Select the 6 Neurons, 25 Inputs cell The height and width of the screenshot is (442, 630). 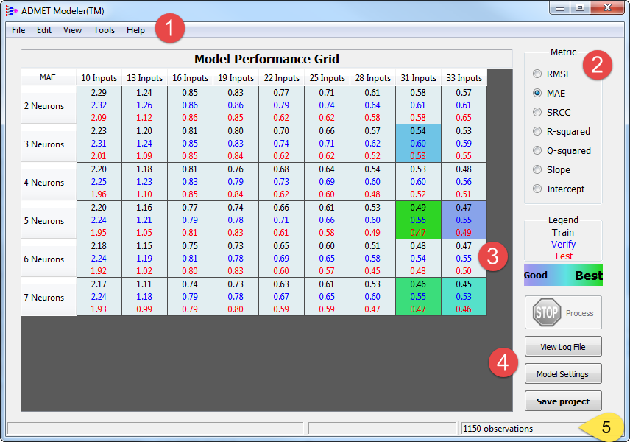pyautogui.click(x=327, y=259)
